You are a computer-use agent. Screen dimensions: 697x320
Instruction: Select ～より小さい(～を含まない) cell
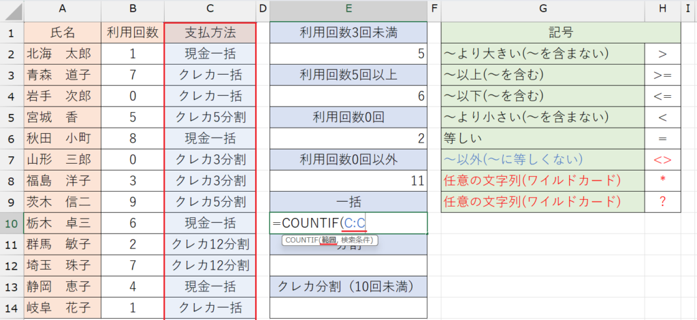542,117
